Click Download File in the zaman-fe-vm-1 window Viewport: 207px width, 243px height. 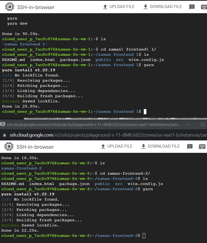click(x=162, y=7)
